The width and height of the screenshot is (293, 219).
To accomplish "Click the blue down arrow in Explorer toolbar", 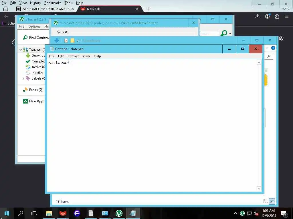I will click(57, 40).
